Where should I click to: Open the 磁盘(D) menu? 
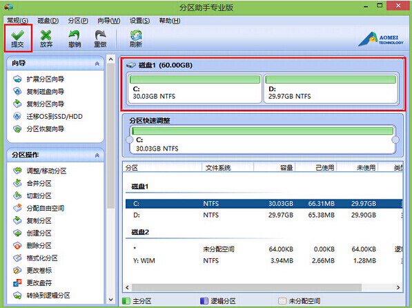click(48, 21)
